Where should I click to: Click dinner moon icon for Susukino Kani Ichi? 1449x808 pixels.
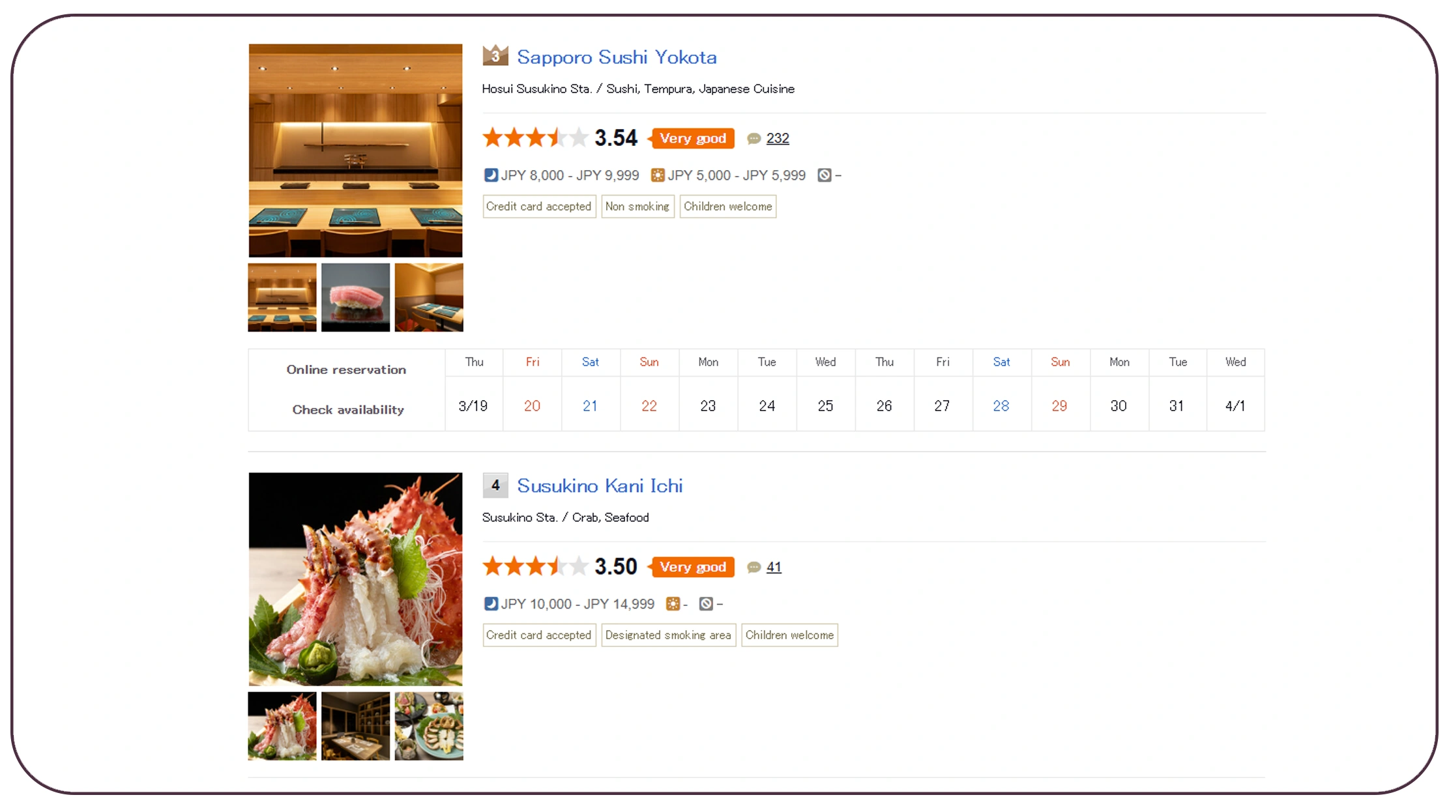coord(491,604)
